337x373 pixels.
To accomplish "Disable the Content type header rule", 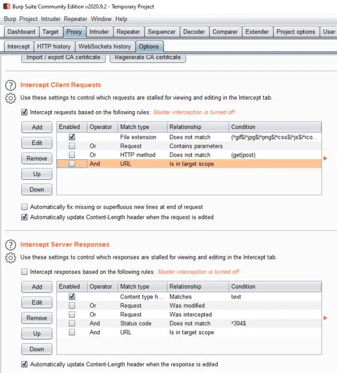I will [x=72, y=297].
